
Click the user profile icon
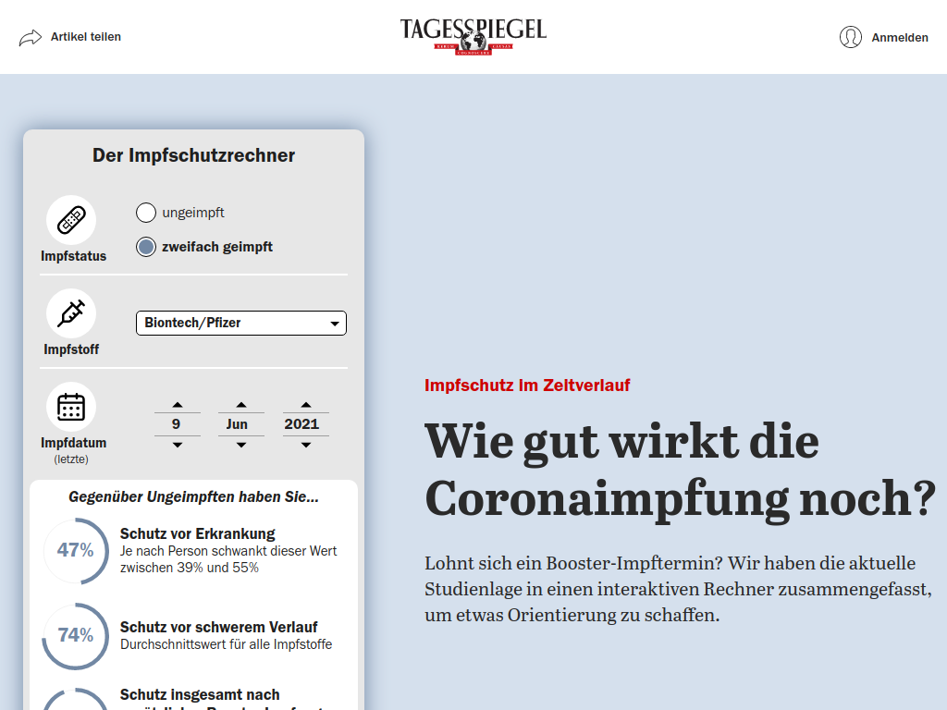[850, 37]
